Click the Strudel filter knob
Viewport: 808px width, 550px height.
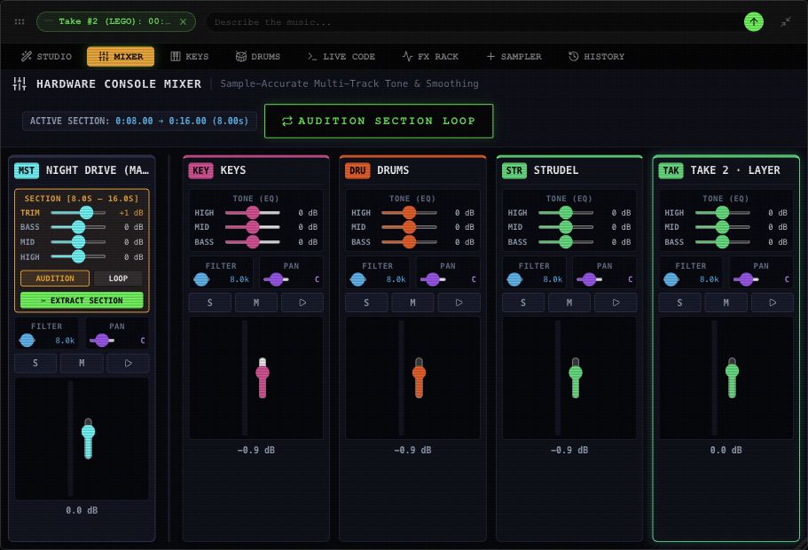(x=514, y=279)
